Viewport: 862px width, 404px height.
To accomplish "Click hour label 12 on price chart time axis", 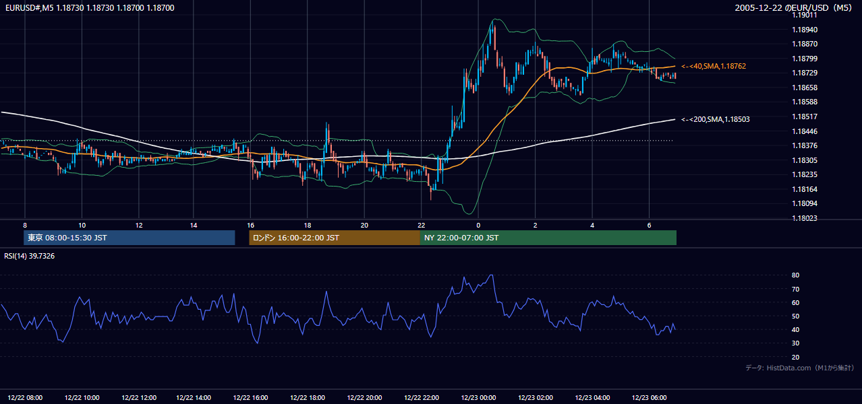I will [138, 225].
